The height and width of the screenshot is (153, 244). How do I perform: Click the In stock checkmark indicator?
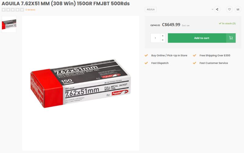point(220,23)
